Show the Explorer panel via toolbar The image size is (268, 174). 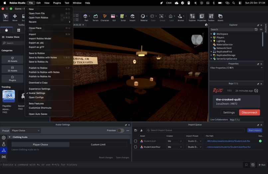pyautogui.click(x=192, y=17)
